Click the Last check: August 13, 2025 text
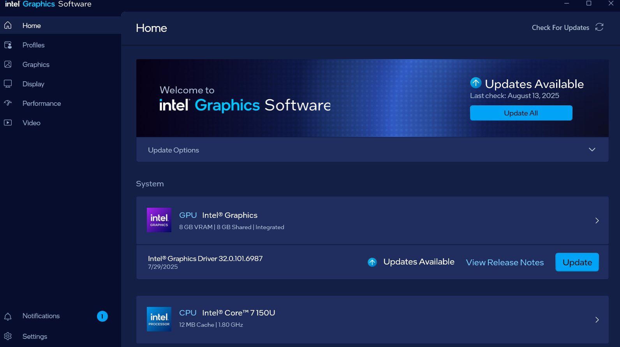This screenshot has width=620, height=347. (x=514, y=96)
